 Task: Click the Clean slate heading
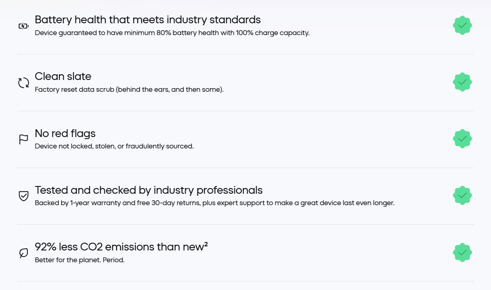63,76
